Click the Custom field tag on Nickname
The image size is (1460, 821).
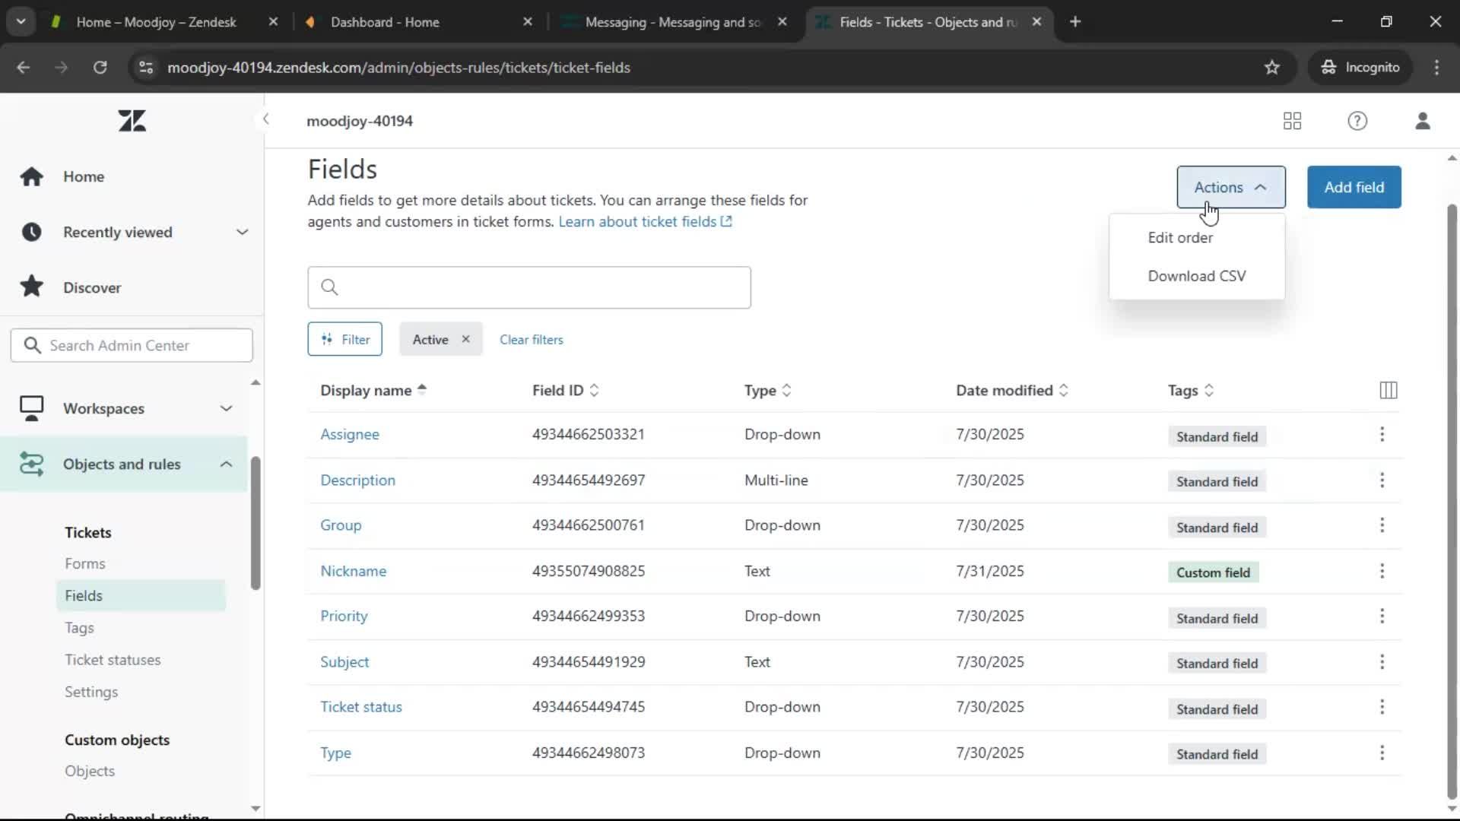click(1213, 572)
